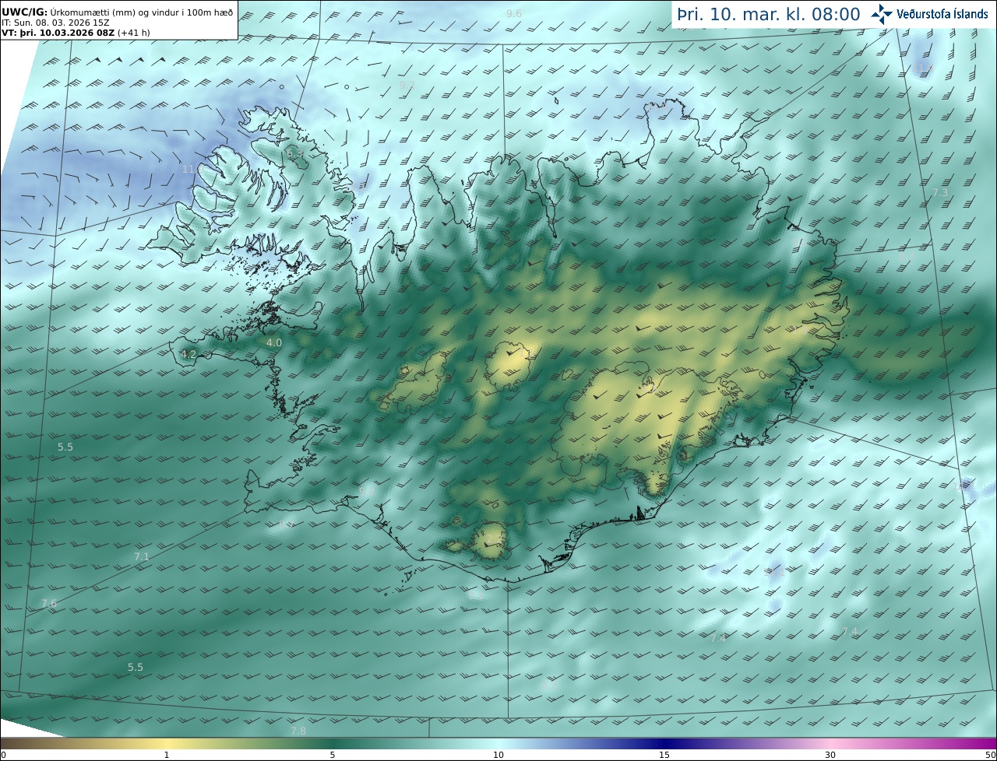This screenshot has height=761, width=997.
Task: Click the 15 tick label on the scale
Action: [664, 756]
